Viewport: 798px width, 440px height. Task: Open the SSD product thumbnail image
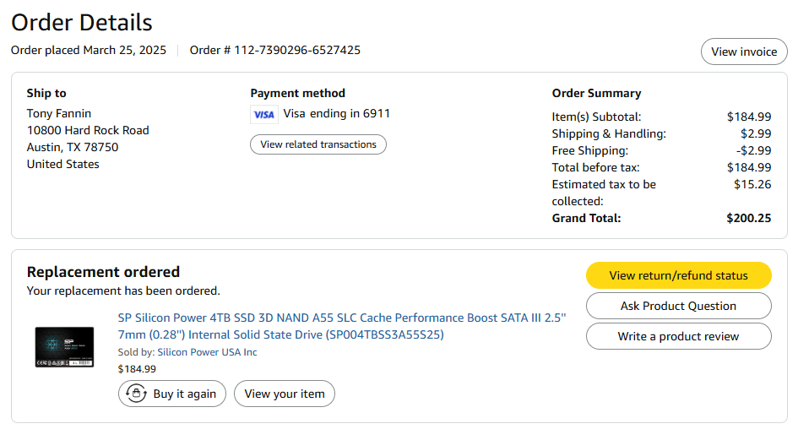pyautogui.click(x=64, y=346)
